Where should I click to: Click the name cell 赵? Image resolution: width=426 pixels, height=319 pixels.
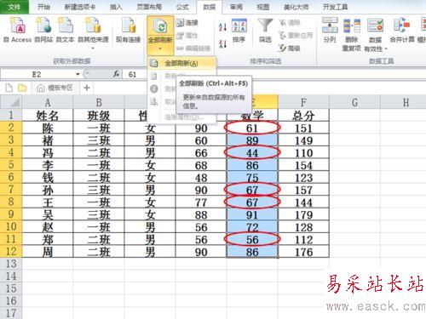point(48,227)
